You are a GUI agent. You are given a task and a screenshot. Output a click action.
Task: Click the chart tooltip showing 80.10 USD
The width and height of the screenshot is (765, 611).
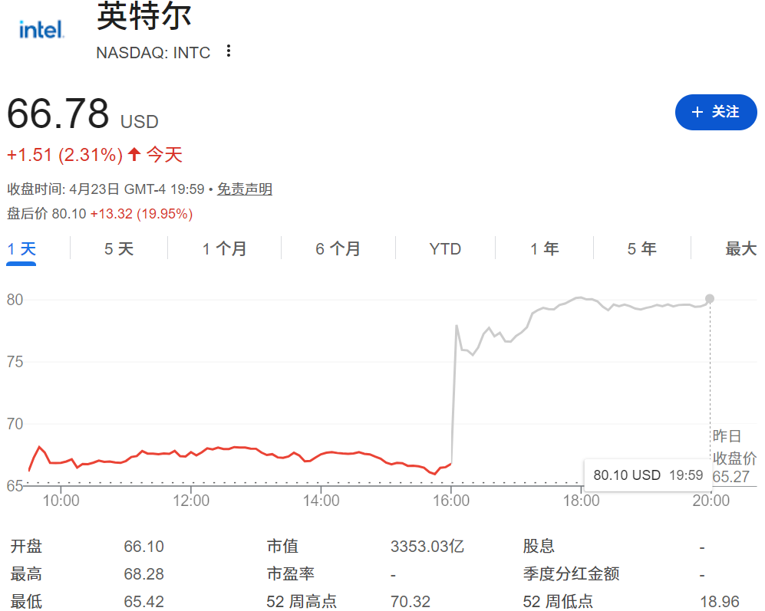point(647,475)
